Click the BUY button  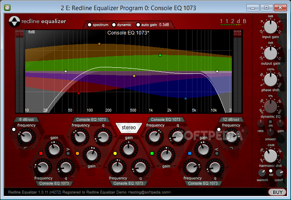[x=278, y=192]
